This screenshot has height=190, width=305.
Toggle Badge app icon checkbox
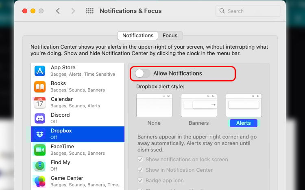(x=140, y=180)
